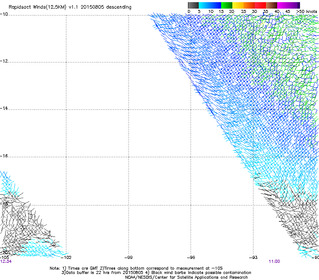Click the "-10" latitude axis label
Image resolution: width=319 pixels, height=280 pixels.
pos(4,14)
